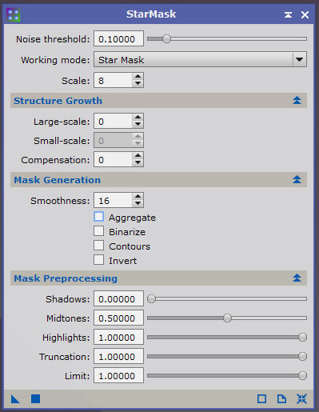Screen dimensions: 319x412
Task: Collapse the Mask Generation section
Action: (x=297, y=179)
